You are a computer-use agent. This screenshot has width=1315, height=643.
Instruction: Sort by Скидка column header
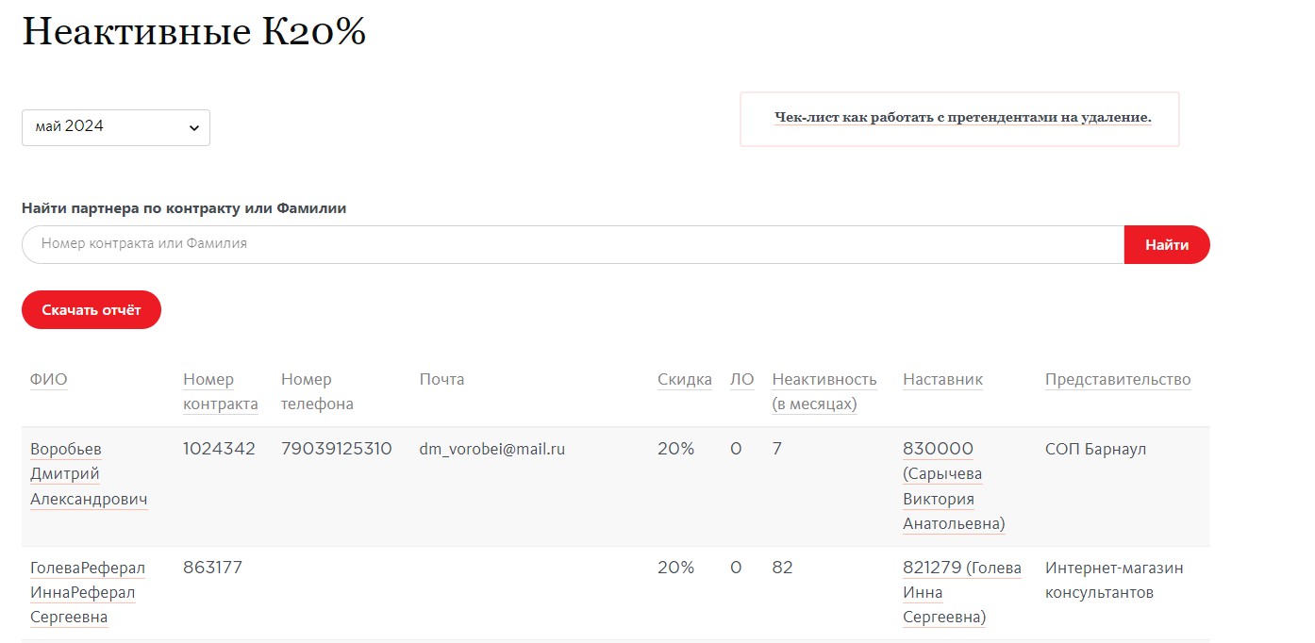(684, 380)
